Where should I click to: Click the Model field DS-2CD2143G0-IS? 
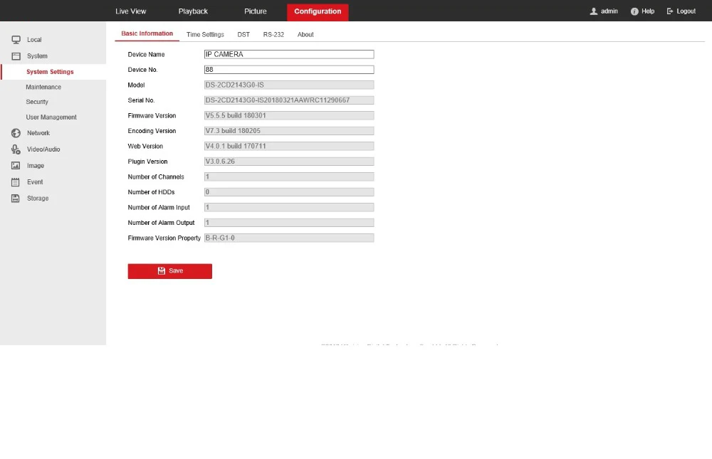pyautogui.click(x=289, y=85)
